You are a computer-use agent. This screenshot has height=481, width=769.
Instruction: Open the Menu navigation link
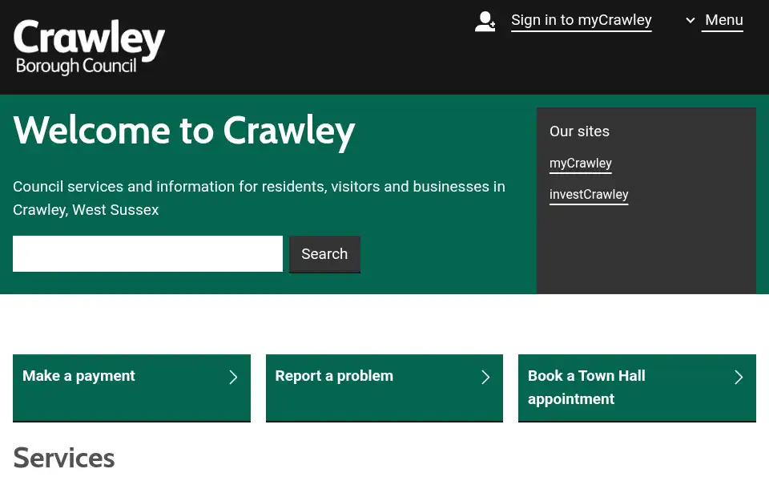click(x=723, y=20)
